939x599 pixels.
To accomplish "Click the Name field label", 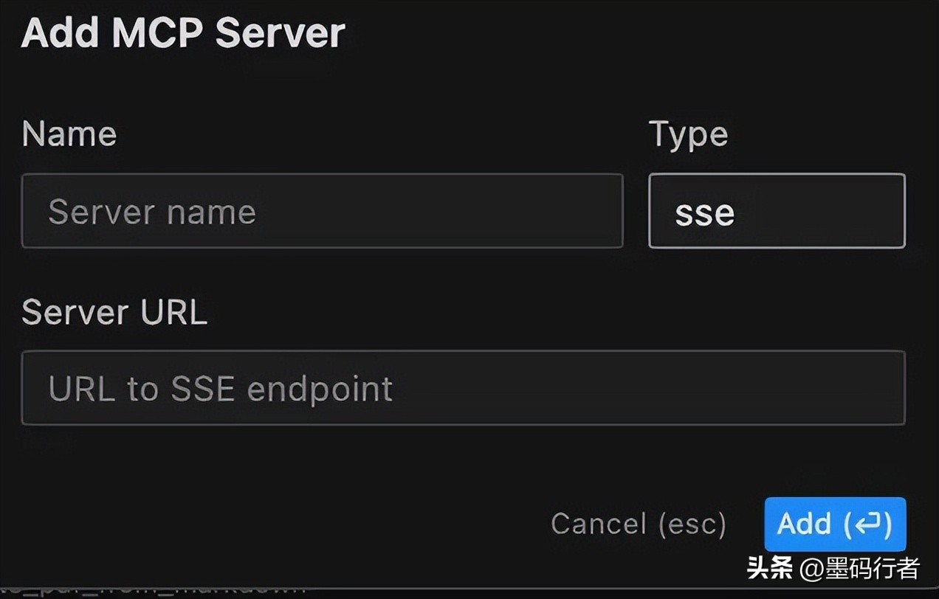I will (69, 134).
